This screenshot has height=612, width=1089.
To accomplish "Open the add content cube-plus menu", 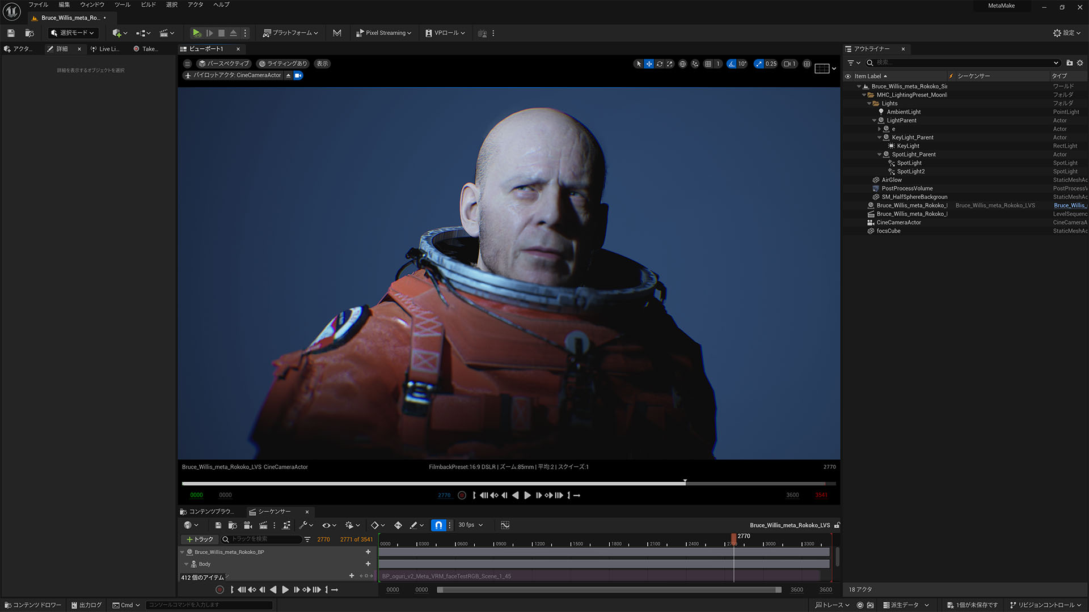I will point(119,33).
